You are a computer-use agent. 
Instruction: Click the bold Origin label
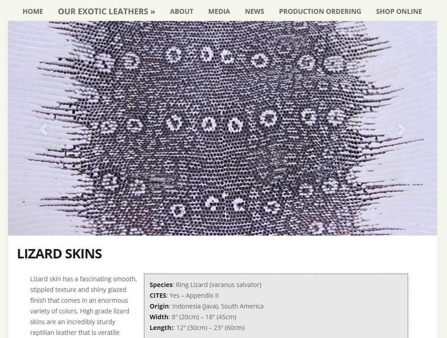(x=159, y=306)
